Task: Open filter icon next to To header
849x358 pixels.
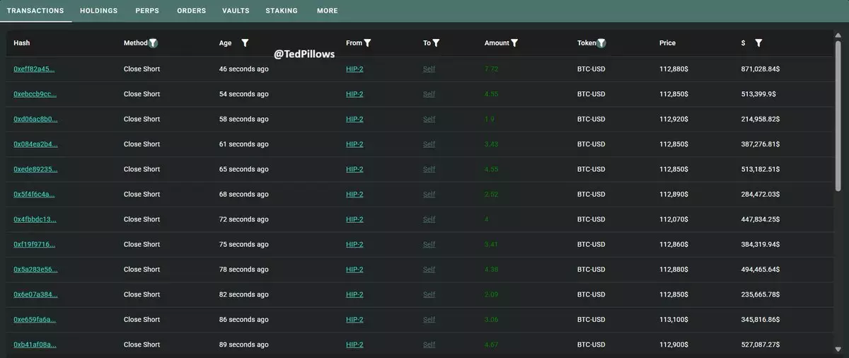Action: (436, 43)
